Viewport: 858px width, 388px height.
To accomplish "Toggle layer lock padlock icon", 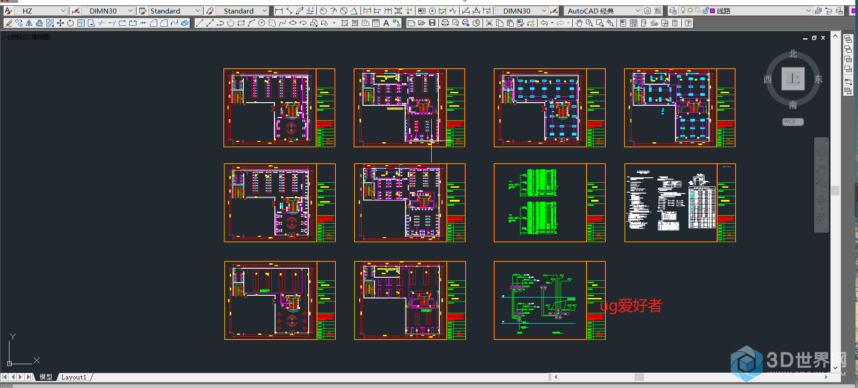I will [705, 10].
